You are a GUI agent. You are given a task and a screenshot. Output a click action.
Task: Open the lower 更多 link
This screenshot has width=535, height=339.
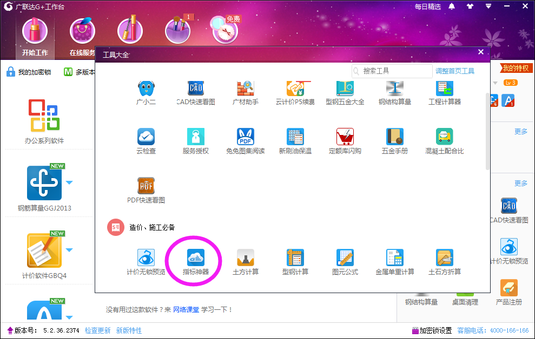(521, 184)
